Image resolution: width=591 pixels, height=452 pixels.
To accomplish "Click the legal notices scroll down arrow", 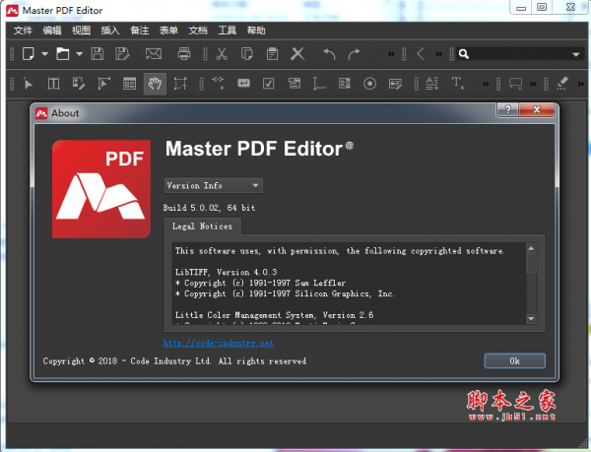I will pyautogui.click(x=531, y=319).
